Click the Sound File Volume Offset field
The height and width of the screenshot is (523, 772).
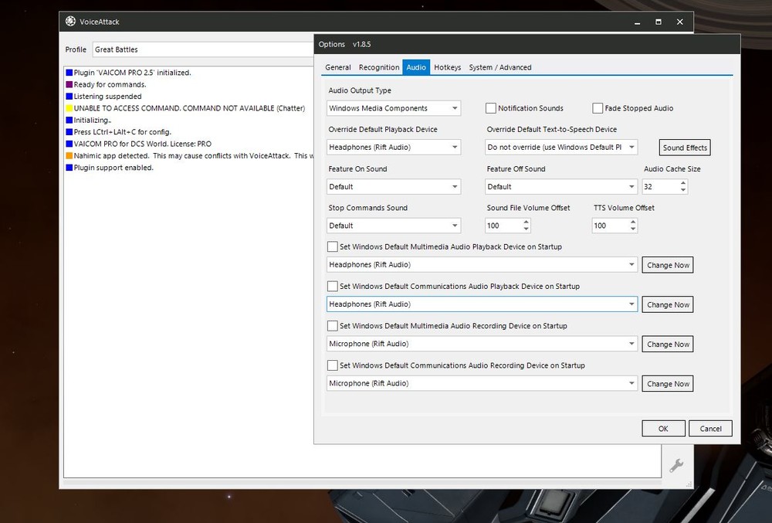(502, 226)
